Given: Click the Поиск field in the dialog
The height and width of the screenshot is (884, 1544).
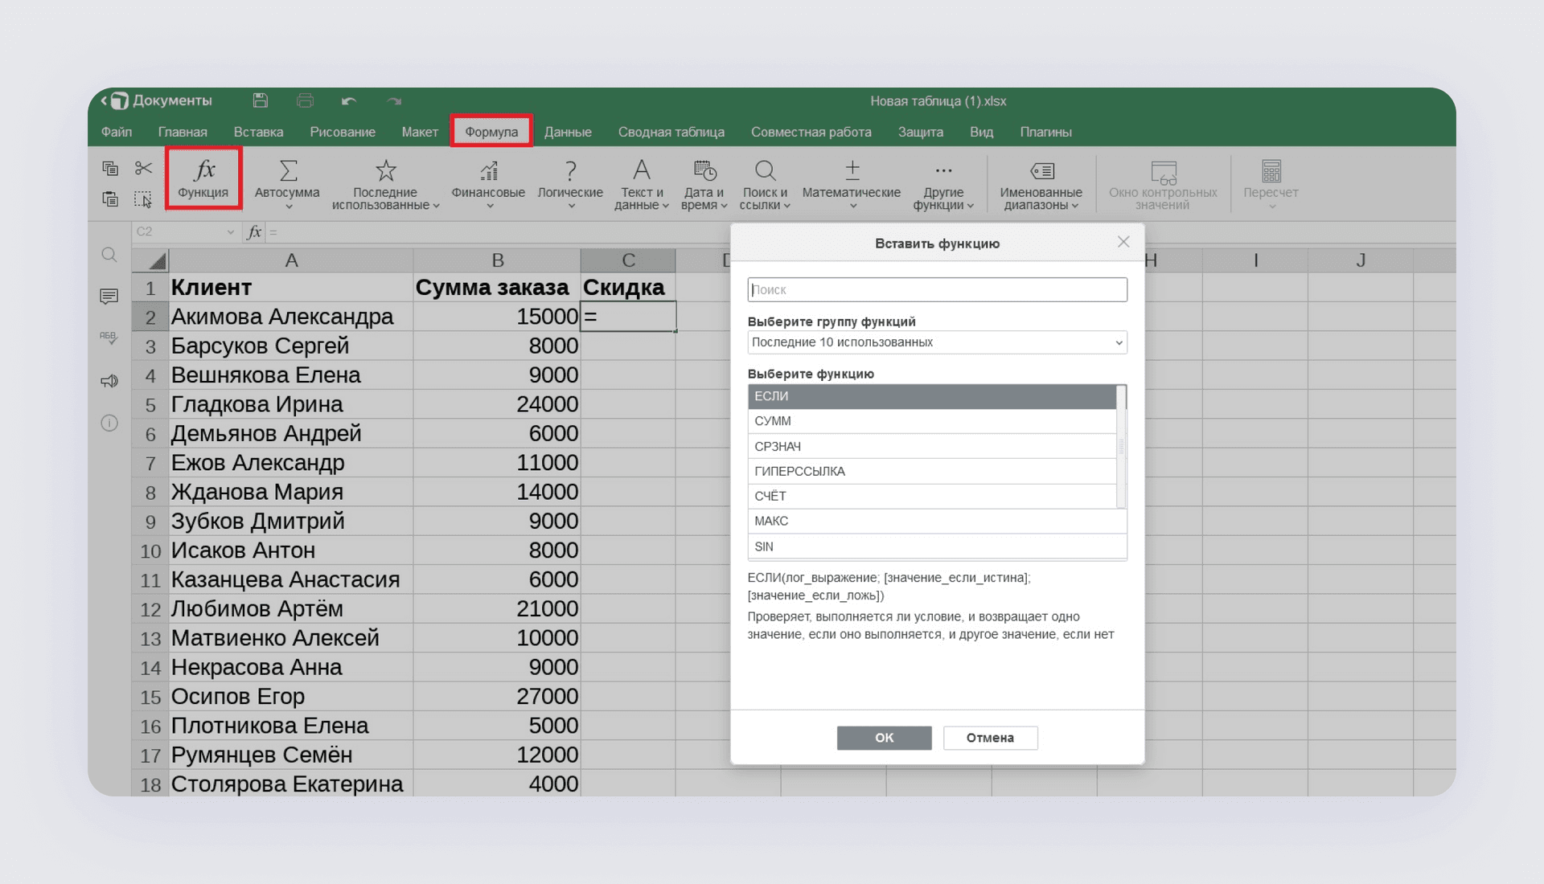Looking at the screenshot, I should 937,289.
